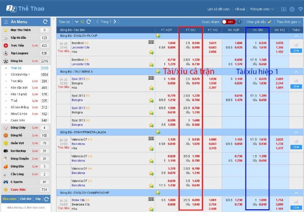Click the Bóng Rổ basketball icon

pos(6,135)
